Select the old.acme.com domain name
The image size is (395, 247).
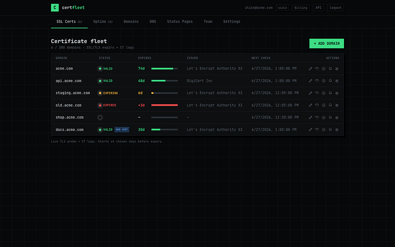[x=69, y=105]
